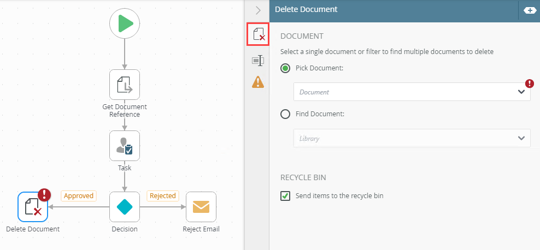Select the Reject Email step

click(201, 207)
